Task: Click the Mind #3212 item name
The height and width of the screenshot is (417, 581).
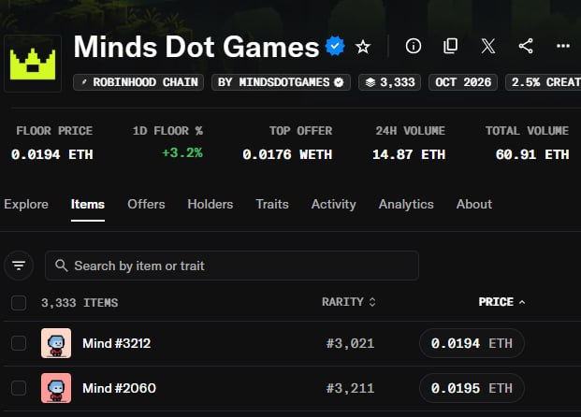Action: pyautogui.click(x=117, y=344)
